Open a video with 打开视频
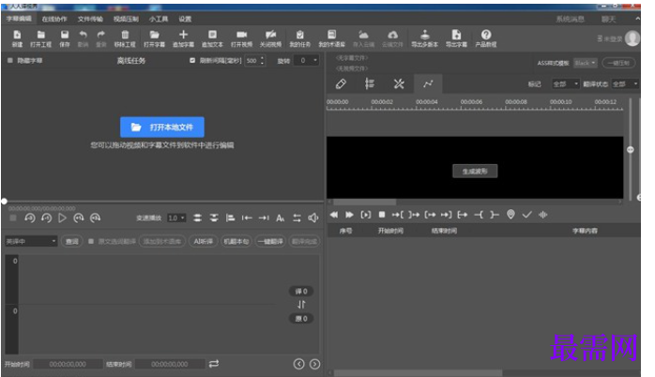Image resolution: width=655 pixels, height=377 pixels. tap(241, 38)
